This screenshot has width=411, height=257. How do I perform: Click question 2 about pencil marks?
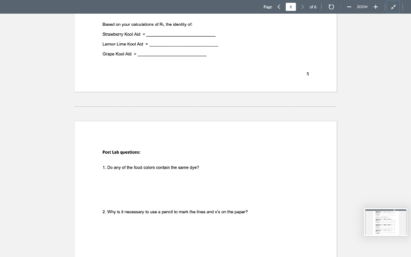point(175,212)
